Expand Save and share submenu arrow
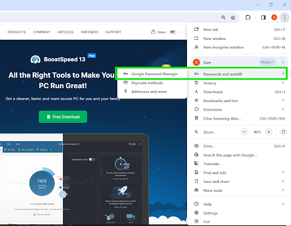 coord(283,181)
